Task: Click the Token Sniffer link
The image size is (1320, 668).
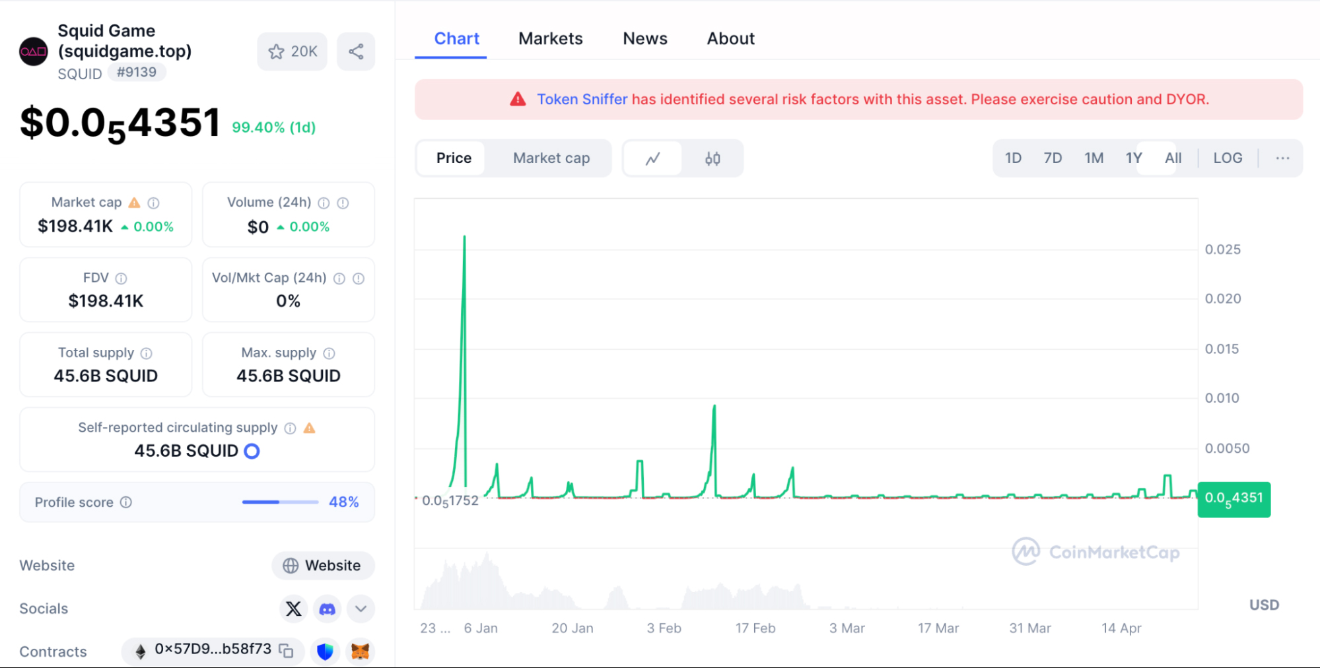Action: point(582,100)
